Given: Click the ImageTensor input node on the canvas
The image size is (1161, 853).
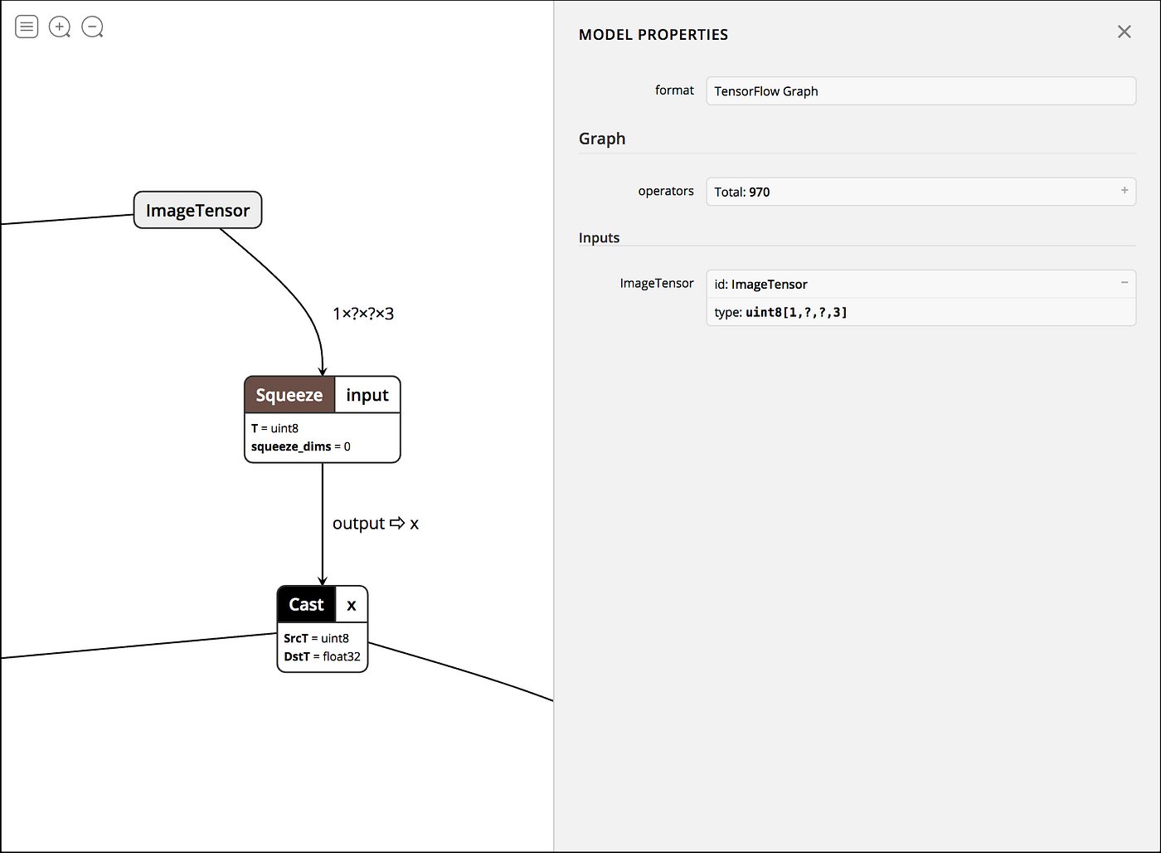Looking at the screenshot, I should [x=197, y=210].
